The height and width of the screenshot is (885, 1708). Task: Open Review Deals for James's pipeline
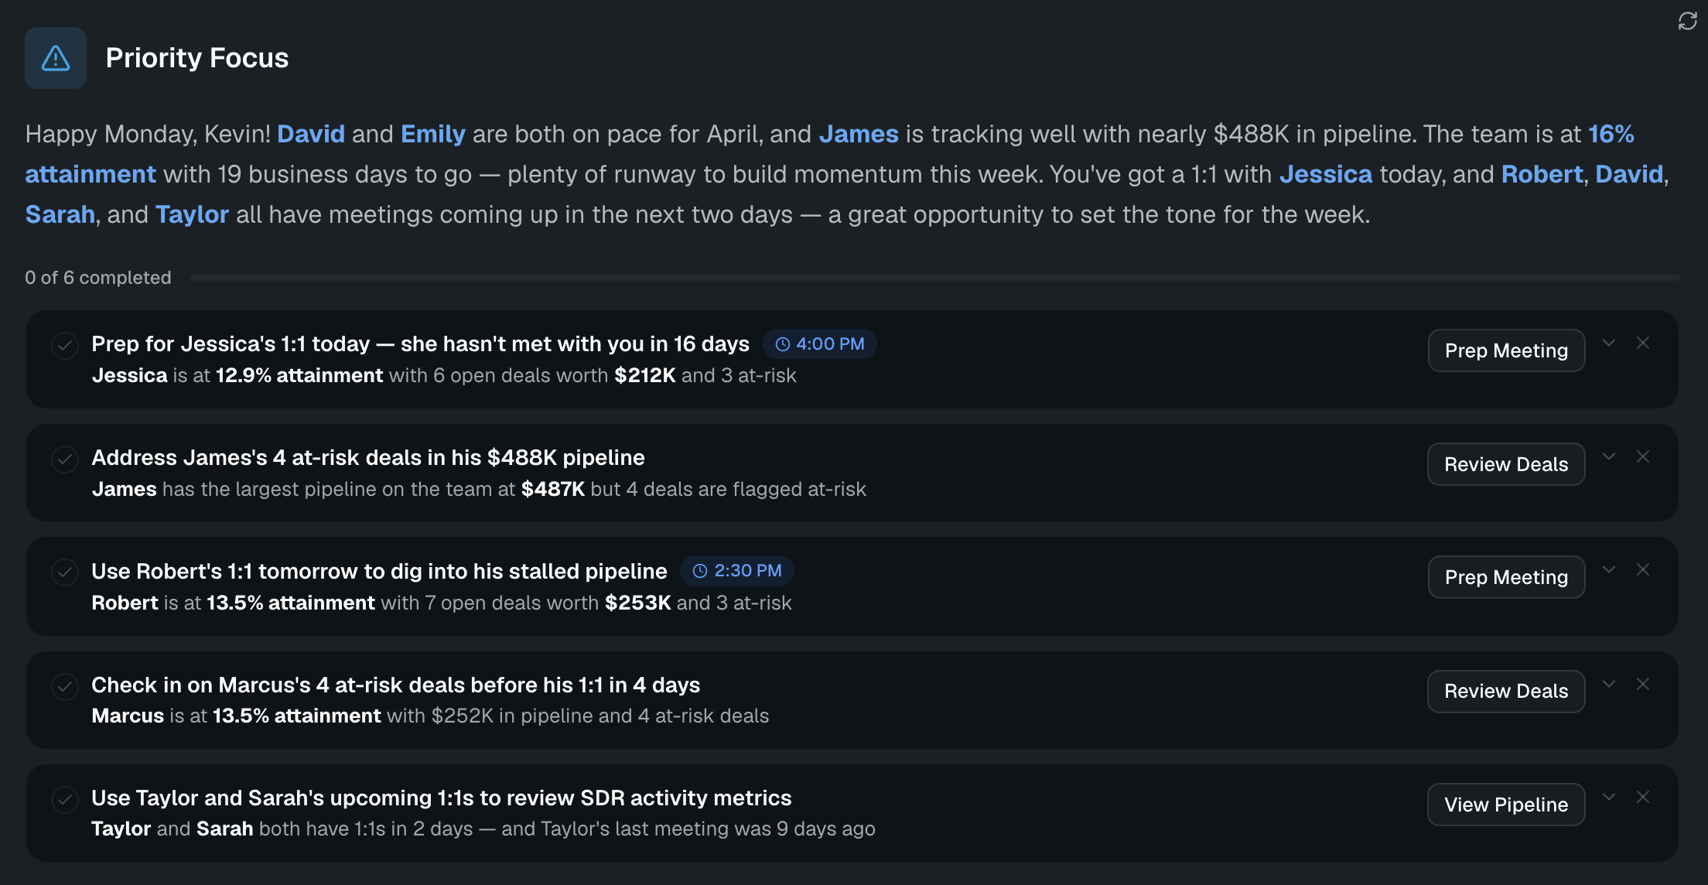tap(1505, 464)
